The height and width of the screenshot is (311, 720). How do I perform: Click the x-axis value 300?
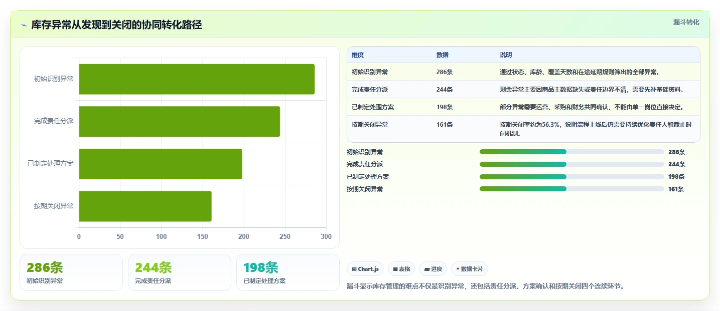click(326, 236)
